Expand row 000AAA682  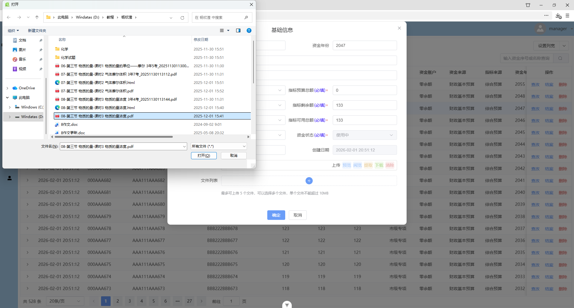point(28,180)
